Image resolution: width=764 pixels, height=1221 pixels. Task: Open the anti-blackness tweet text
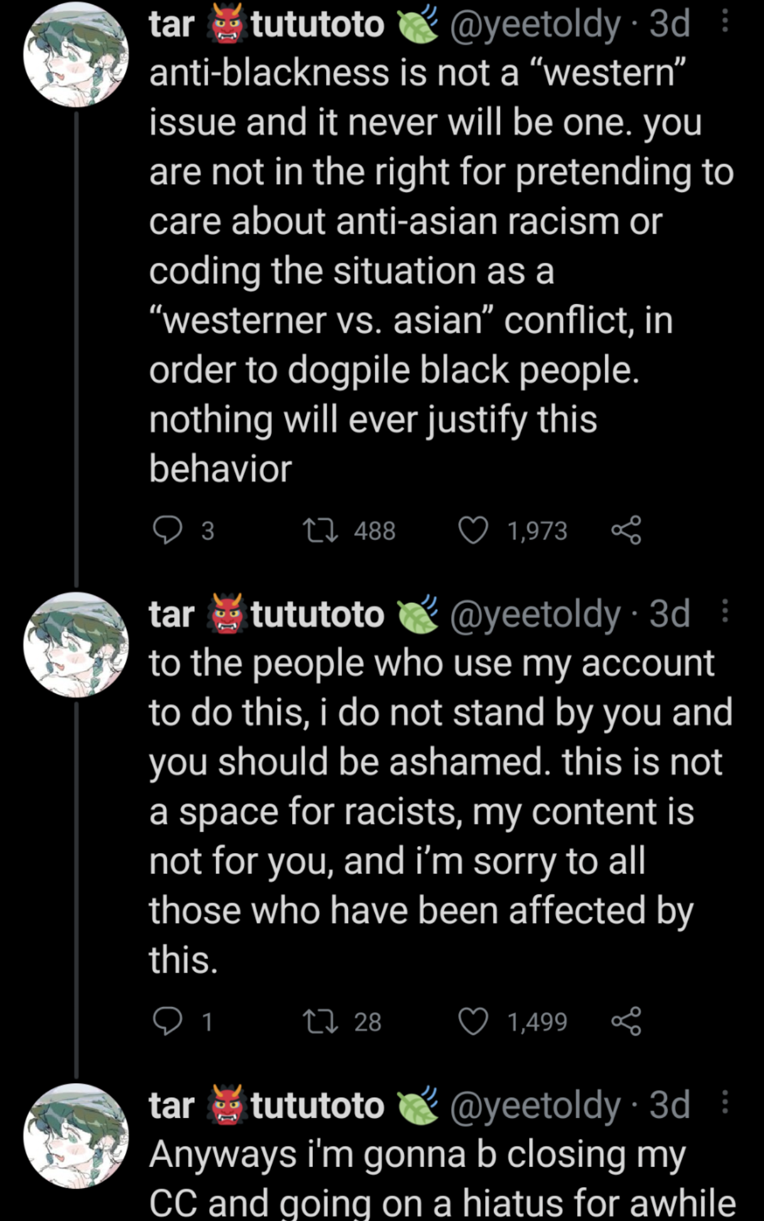tap(441, 271)
